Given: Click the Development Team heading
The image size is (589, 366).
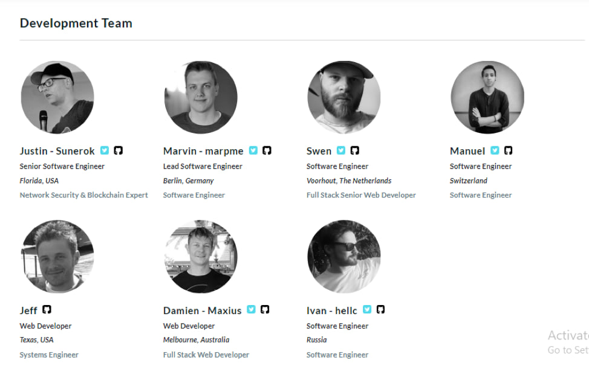Looking at the screenshot, I should point(76,24).
